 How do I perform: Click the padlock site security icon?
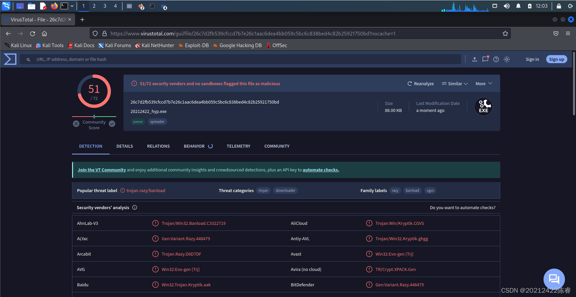[x=105, y=33]
